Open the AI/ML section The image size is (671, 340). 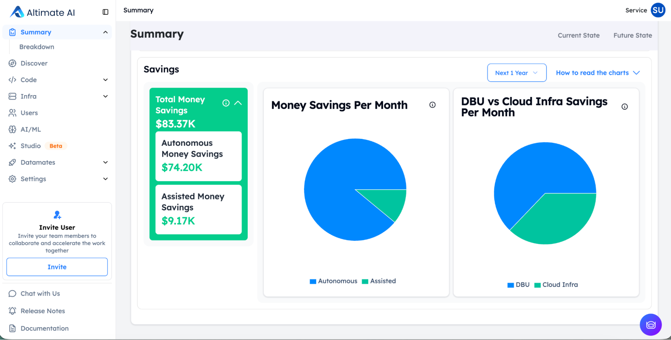tap(31, 129)
